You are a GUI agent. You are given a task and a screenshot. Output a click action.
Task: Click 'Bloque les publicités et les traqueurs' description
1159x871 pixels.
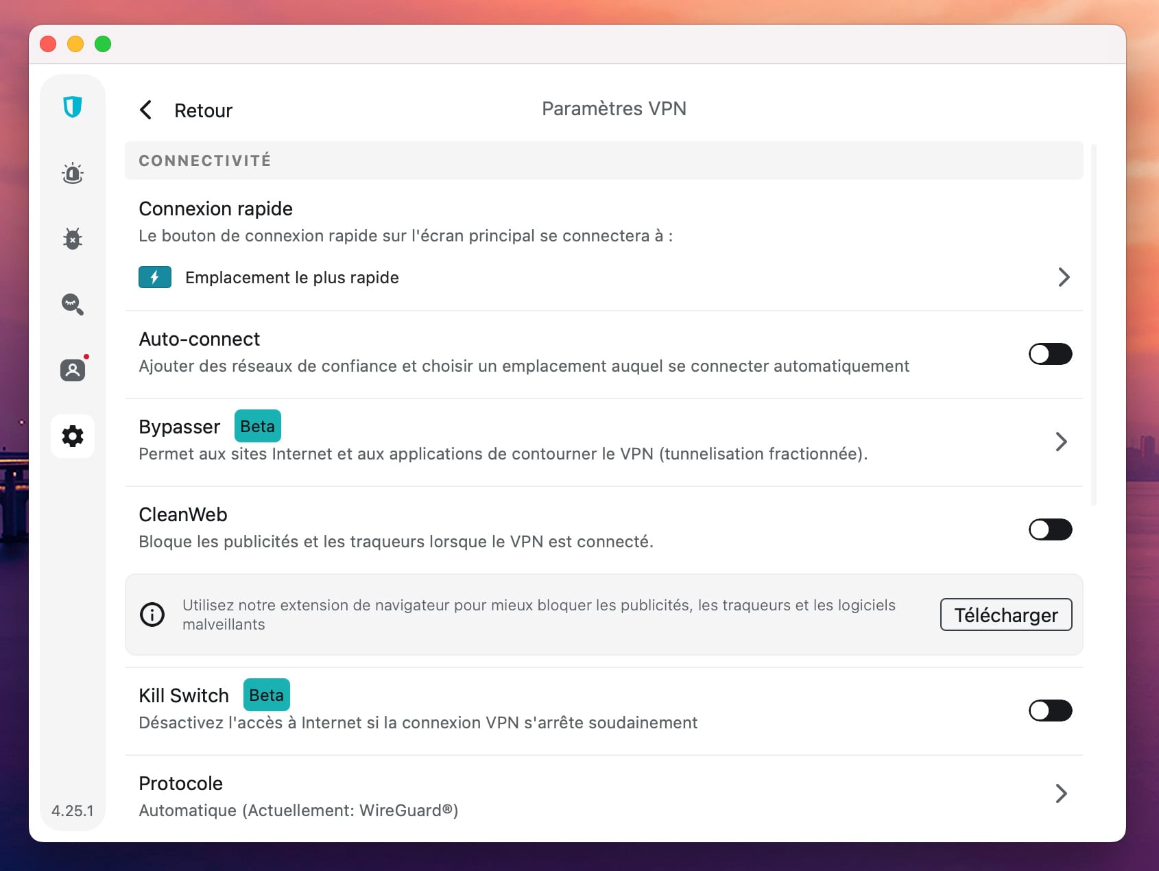click(396, 542)
